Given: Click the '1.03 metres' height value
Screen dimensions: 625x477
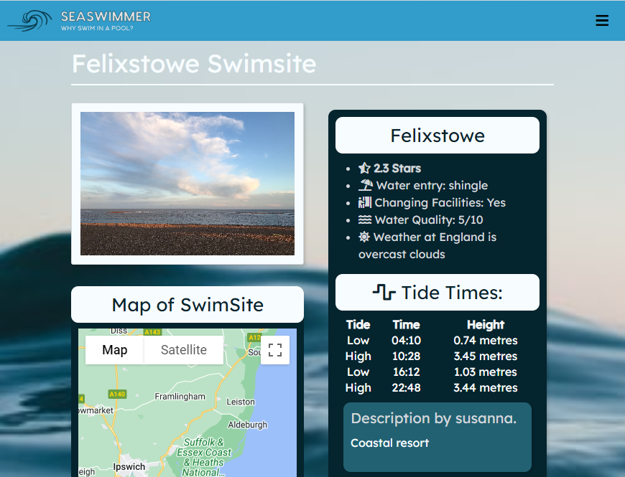Looking at the screenshot, I should click(486, 372).
